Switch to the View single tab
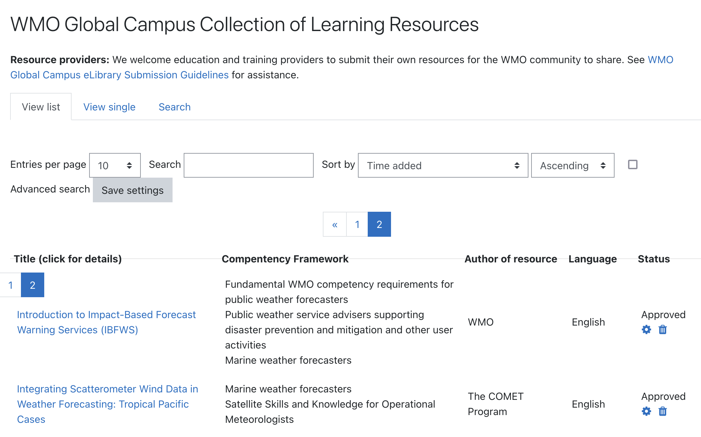The image size is (701, 437). [109, 107]
